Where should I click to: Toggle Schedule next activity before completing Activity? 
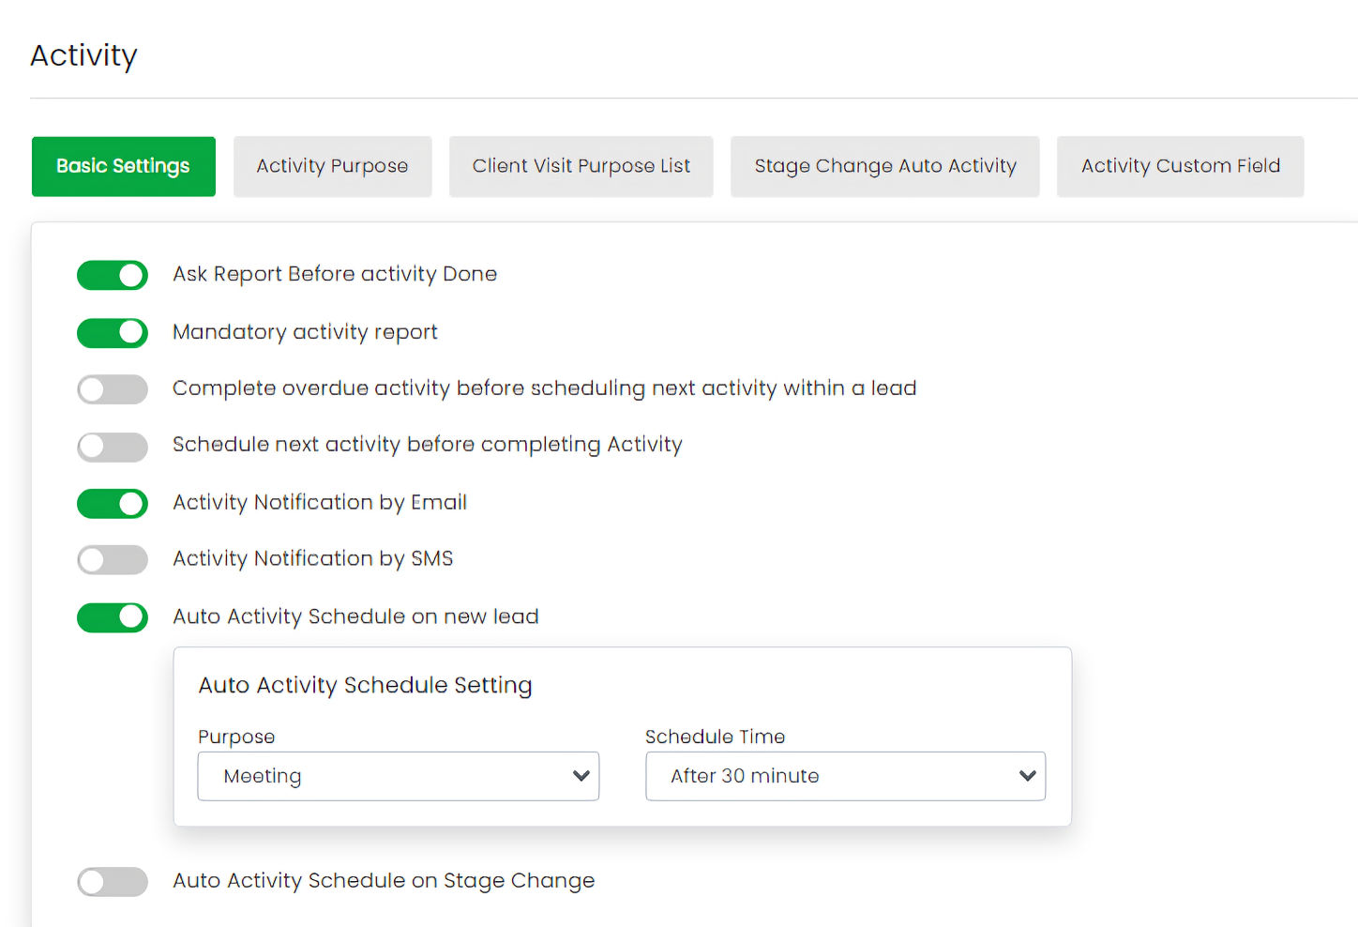113,447
